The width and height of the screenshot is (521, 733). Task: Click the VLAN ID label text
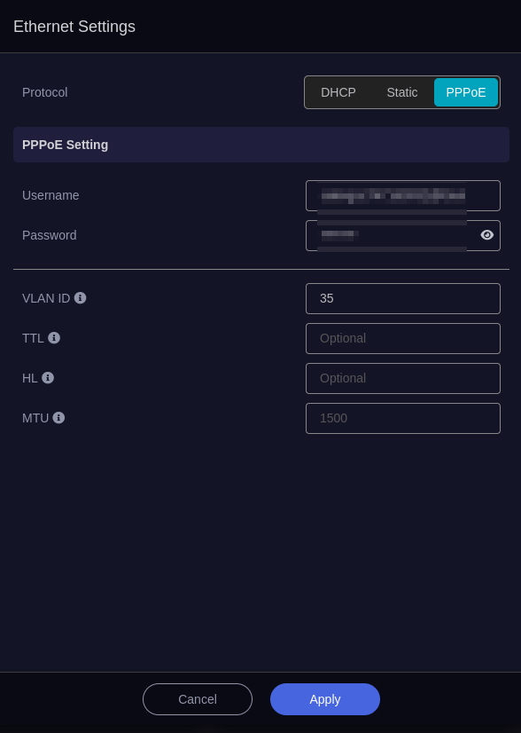46,298
